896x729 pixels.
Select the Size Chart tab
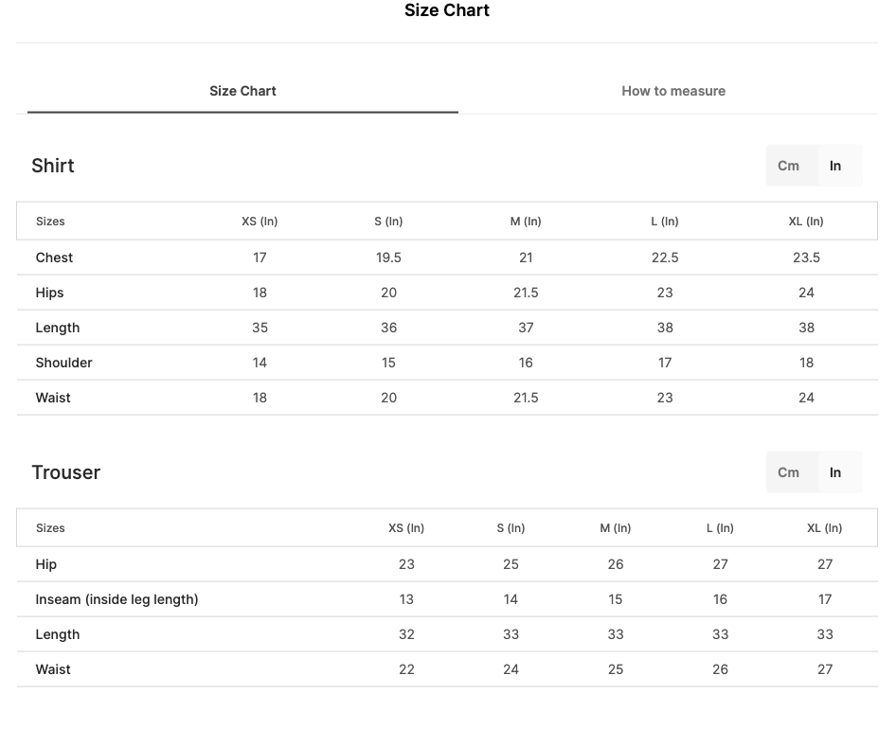click(x=242, y=91)
